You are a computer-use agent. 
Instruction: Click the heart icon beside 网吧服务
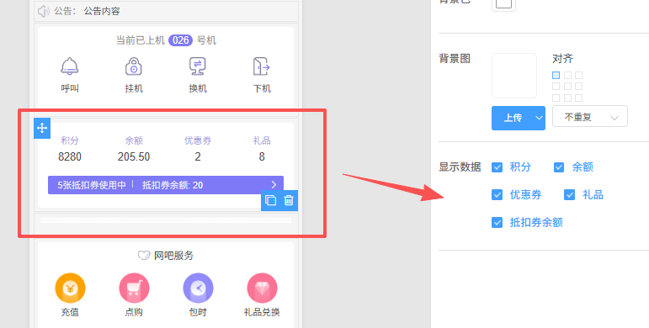pyautogui.click(x=144, y=256)
